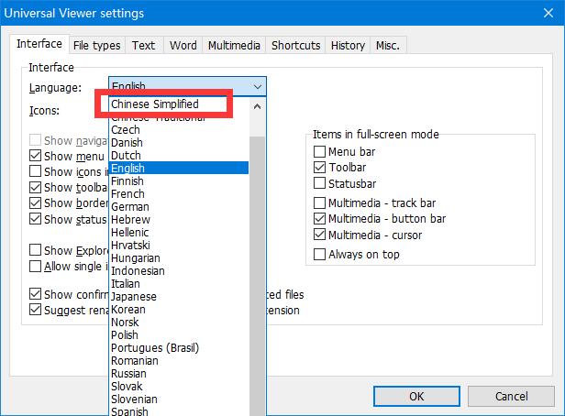Choose Portugues (Brasil) from the language list

(x=179, y=348)
